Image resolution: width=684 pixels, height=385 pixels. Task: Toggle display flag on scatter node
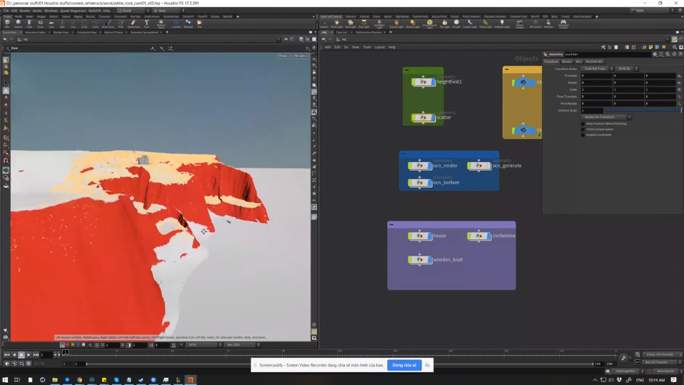click(433, 117)
